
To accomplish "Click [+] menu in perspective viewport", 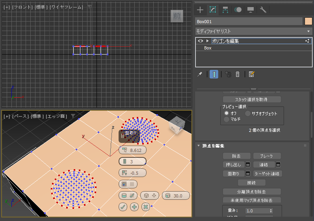I will pyautogui.click(x=7, y=116).
